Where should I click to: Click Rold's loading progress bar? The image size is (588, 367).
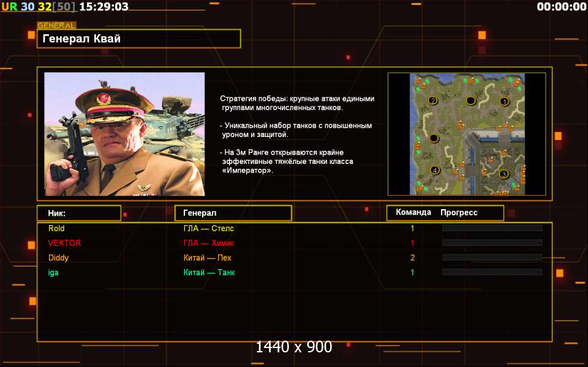pyautogui.click(x=492, y=228)
